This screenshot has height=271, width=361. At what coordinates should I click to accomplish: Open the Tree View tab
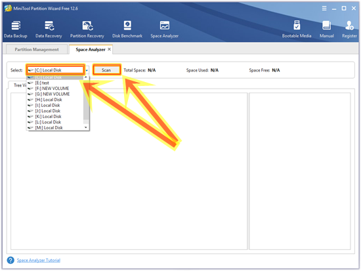20,85
